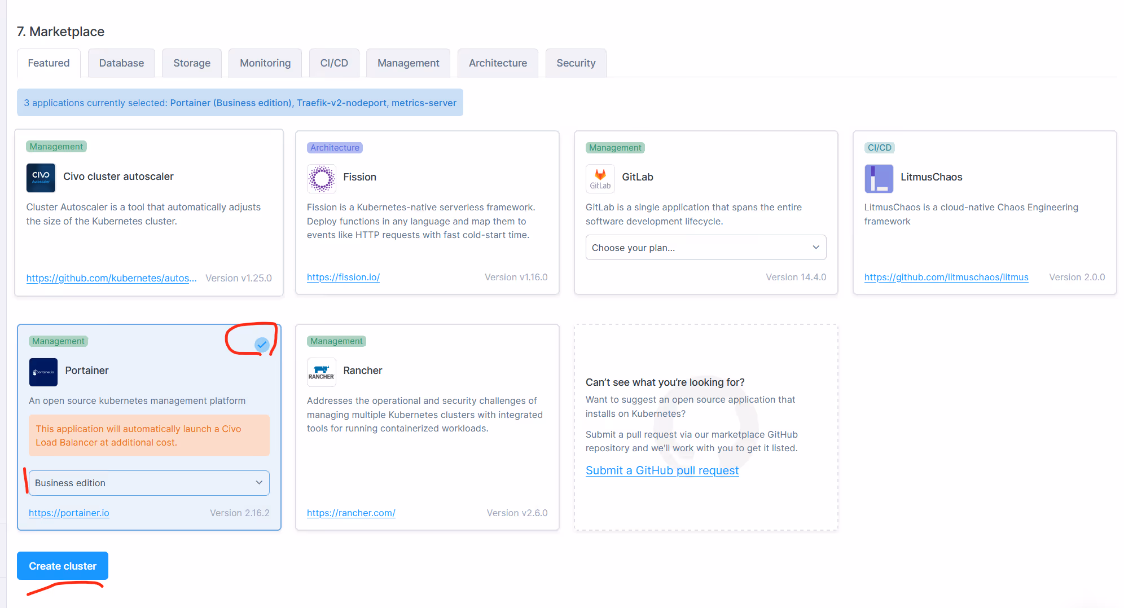
Task: Switch to the Featured tab
Action: pyautogui.click(x=49, y=63)
